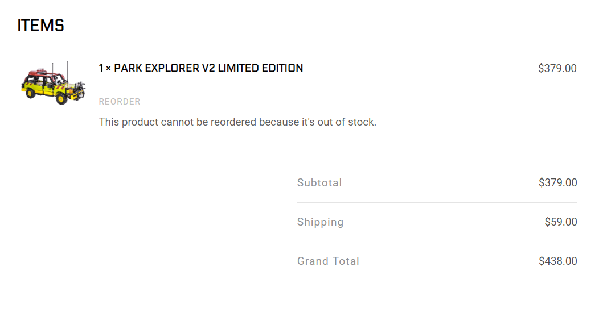Viewport: 615px width, 312px height.
Task: Click the Subtotal amount $379.00
Action: (557, 183)
